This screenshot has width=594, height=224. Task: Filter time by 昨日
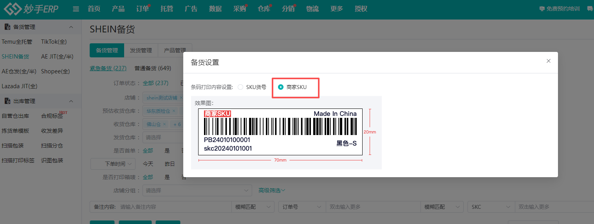coord(170,164)
